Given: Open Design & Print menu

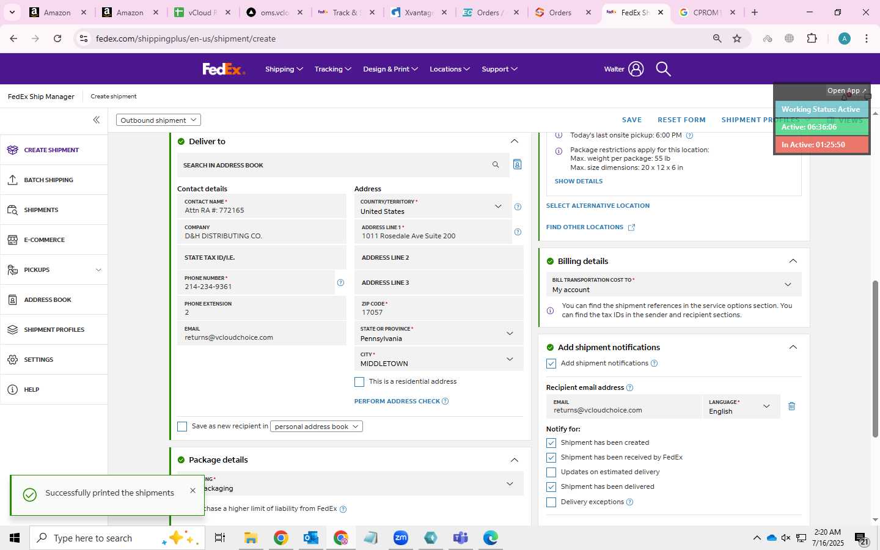Looking at the screenshot, I should pos(390,69).
